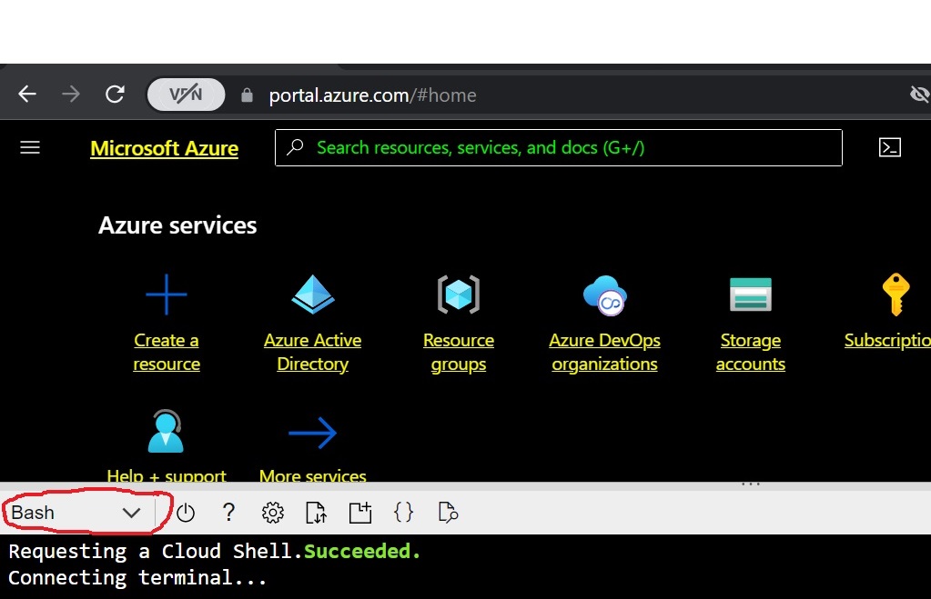Screen dimensions: 931x599
Task: Click the portal.azure.com address bar
Action: pyautogui.click(x=373, y=95)
